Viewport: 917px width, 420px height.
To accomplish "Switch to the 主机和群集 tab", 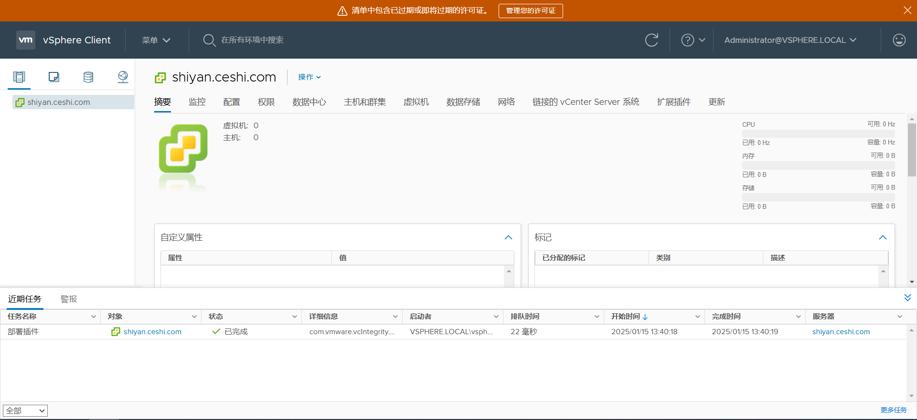I will 365,102.
